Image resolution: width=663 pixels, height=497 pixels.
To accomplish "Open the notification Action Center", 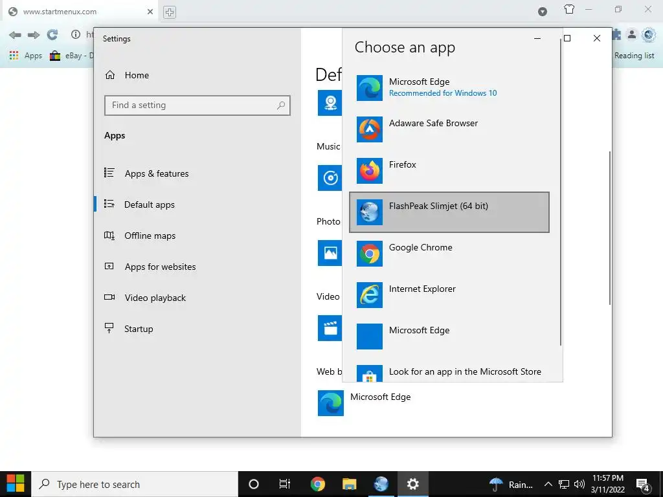I will click(643, 484).
